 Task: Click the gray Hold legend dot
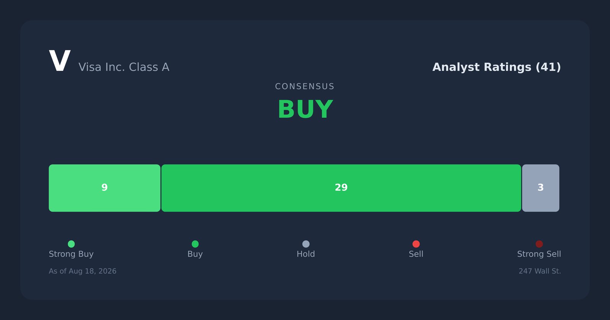306,244
